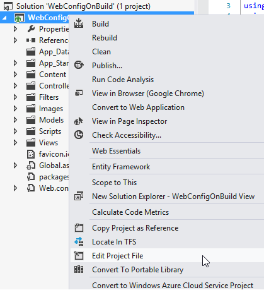Click the View in Browser icon
264x290 pixels.
click(79, 93)
